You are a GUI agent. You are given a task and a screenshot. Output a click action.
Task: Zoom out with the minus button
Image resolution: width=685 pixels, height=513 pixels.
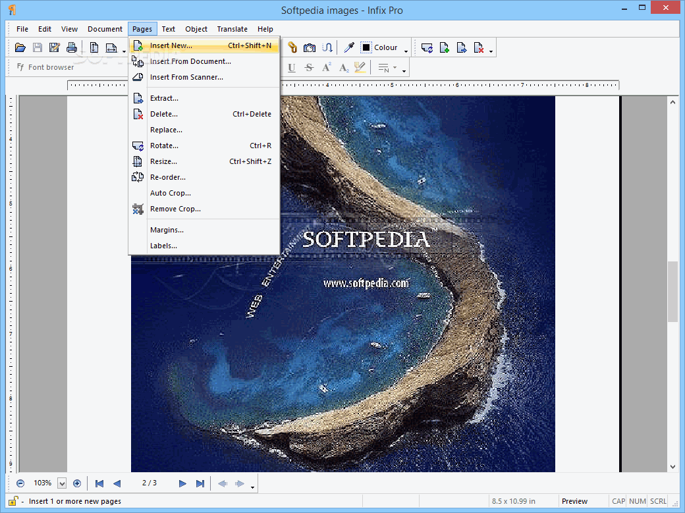20,483
